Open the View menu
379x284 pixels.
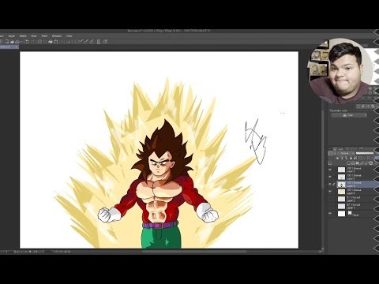34,36
